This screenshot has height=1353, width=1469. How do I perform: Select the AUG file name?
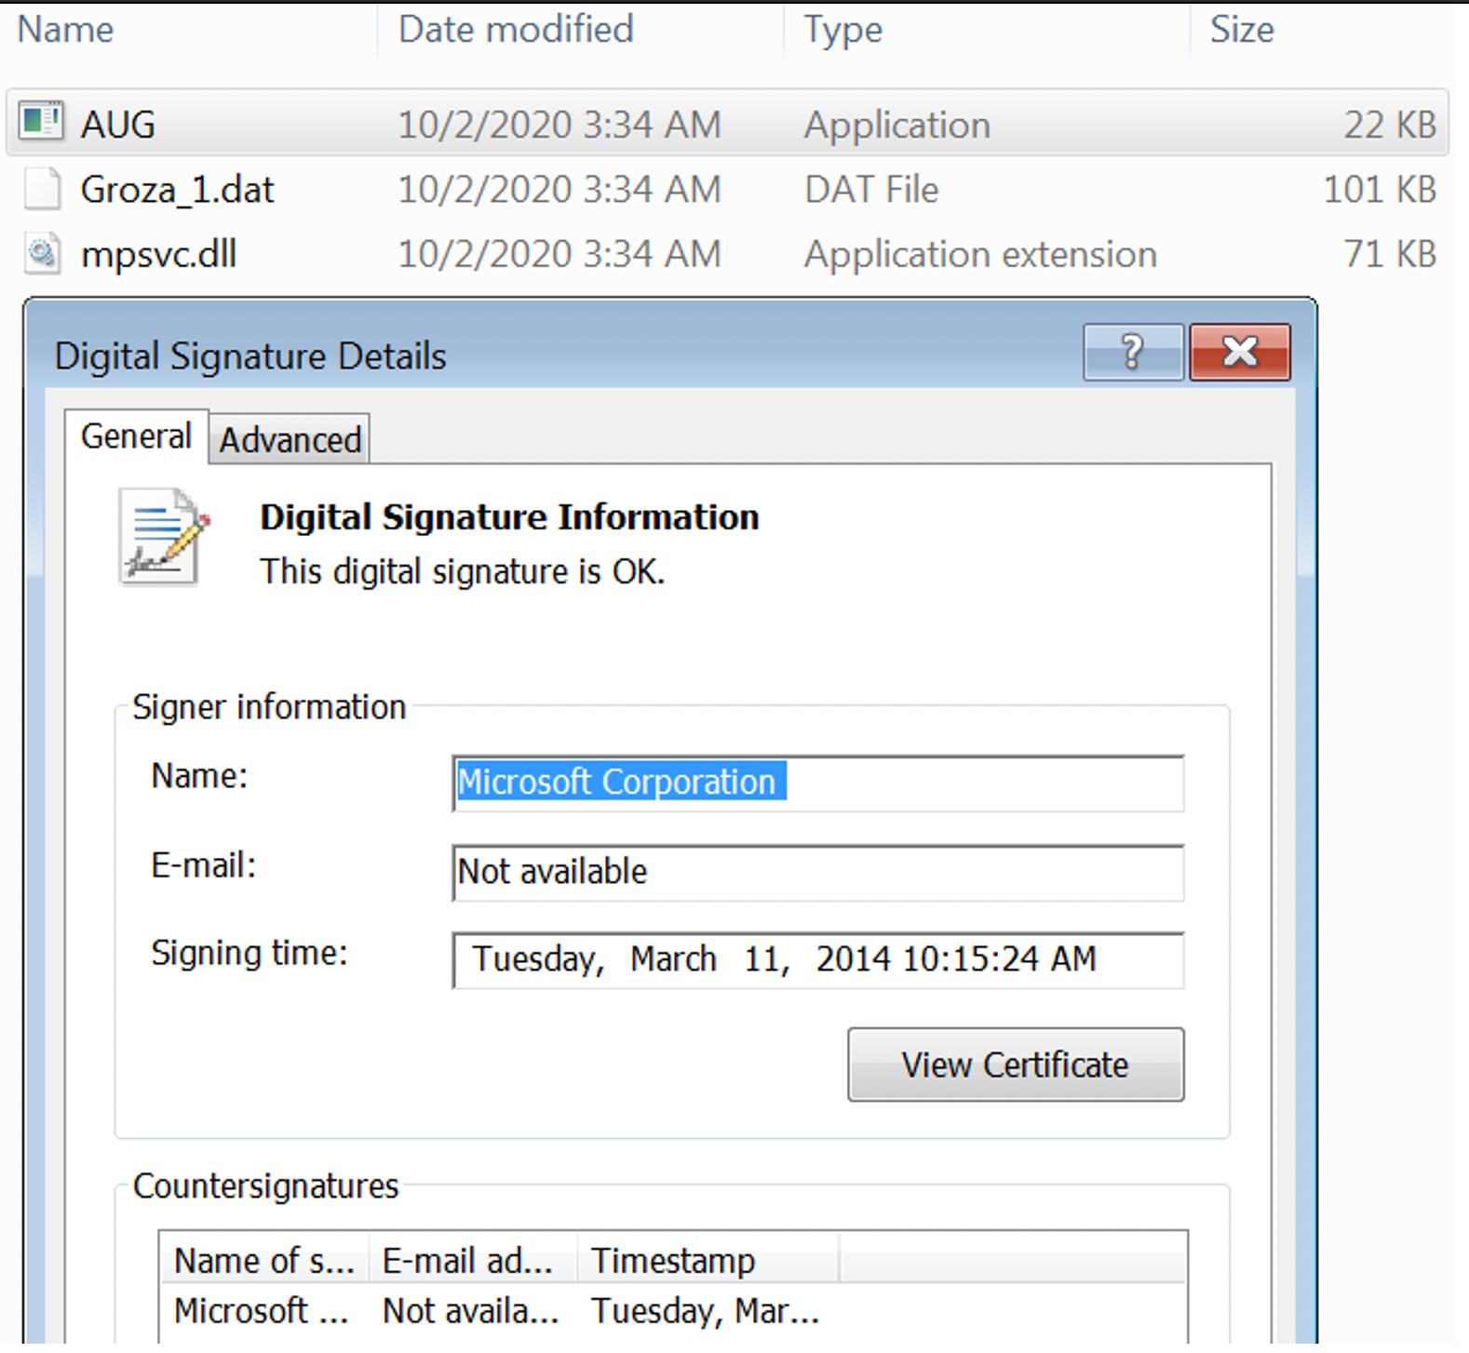click(x=118, y=125)
